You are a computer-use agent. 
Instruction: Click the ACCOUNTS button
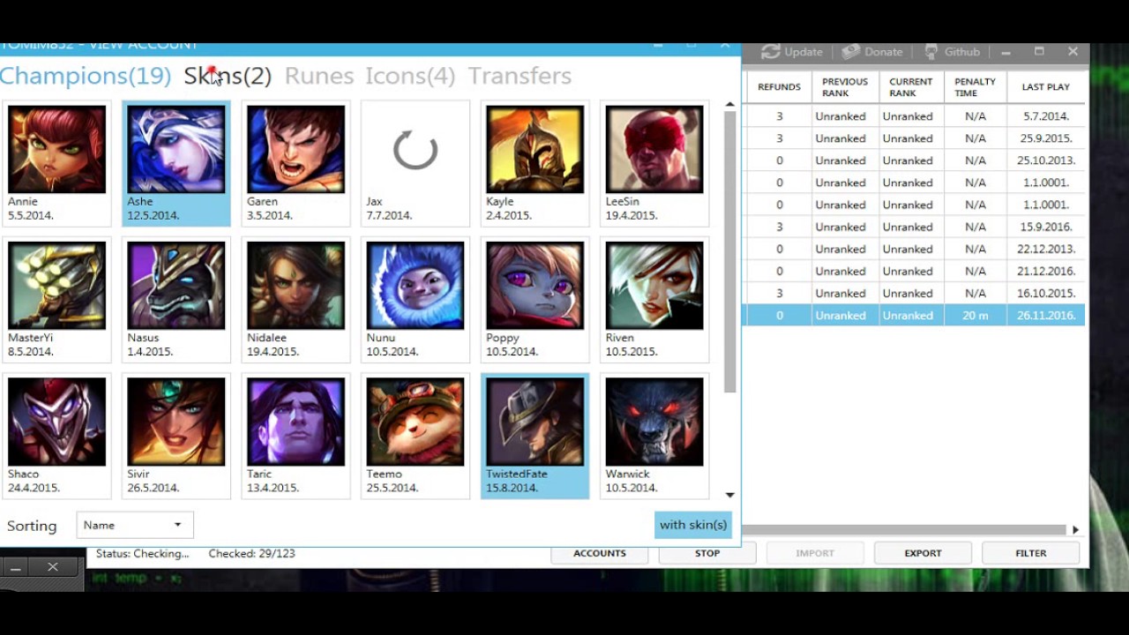(600, 553)
